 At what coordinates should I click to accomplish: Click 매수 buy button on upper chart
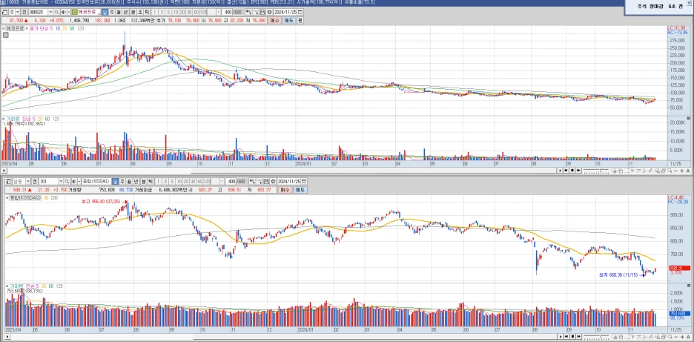point(274,20)
